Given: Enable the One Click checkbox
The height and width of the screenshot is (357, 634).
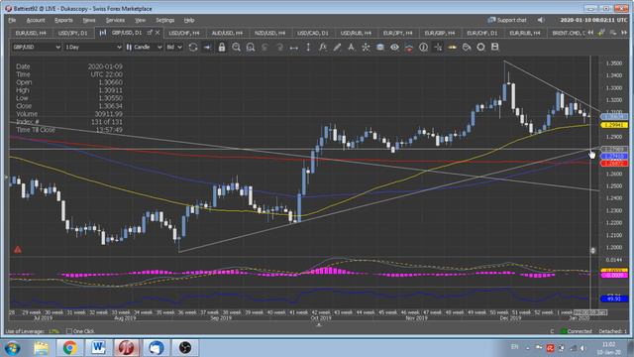Looking at the screenshot, I should click(x=69, y=331).
